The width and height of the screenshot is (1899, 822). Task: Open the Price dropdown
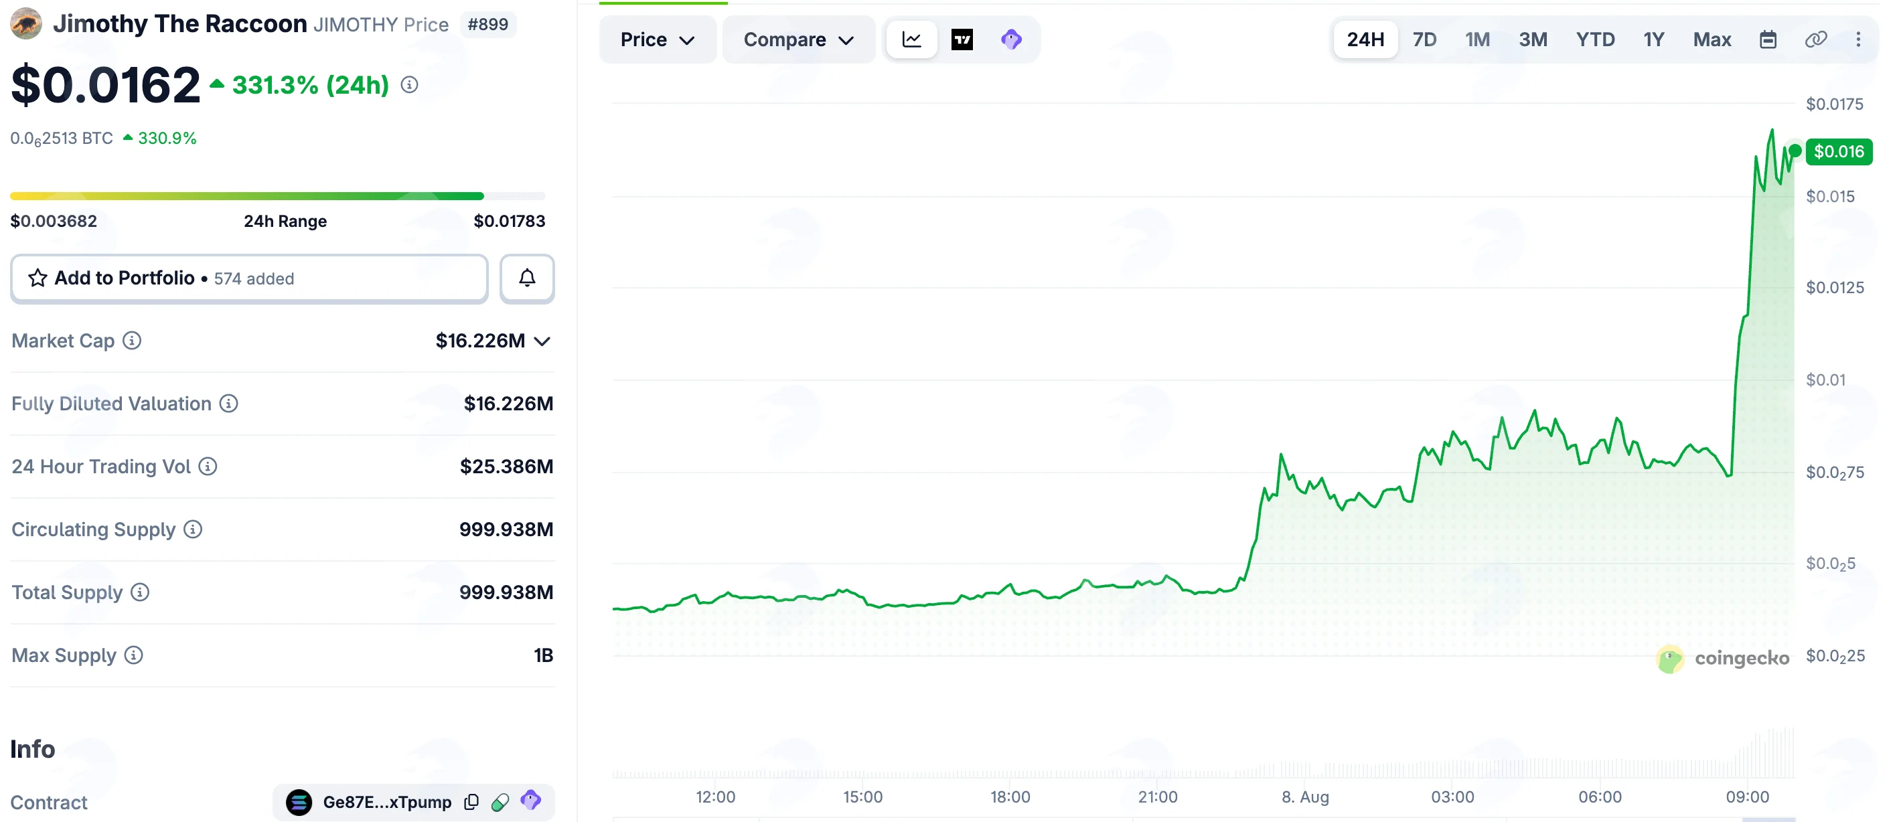tap(657, 39)
